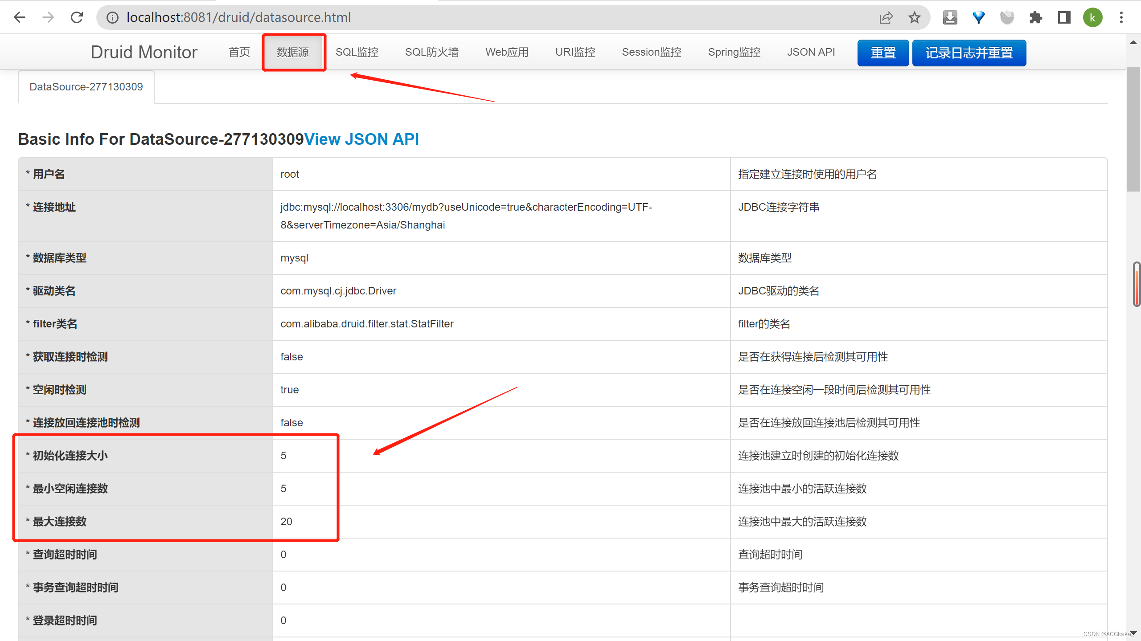Click the 记录日志并重置 button
The width and height of the screenshot is (1141, 641).
(x=969, y=53)
